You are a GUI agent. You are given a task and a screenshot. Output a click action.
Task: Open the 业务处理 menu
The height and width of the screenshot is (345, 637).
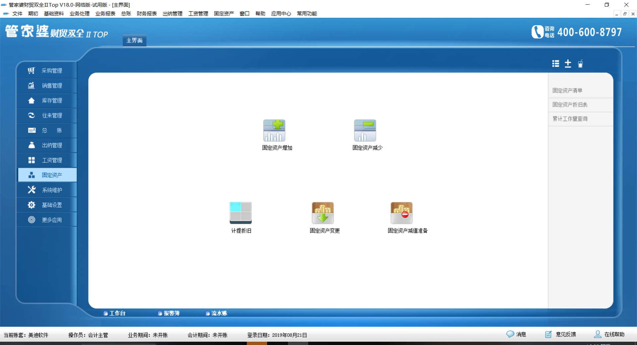[80, 14]
